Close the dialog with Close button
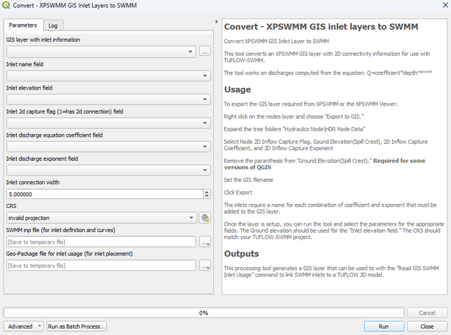The width and height of the screenshot is (451, 335). (x=426, y=327)
